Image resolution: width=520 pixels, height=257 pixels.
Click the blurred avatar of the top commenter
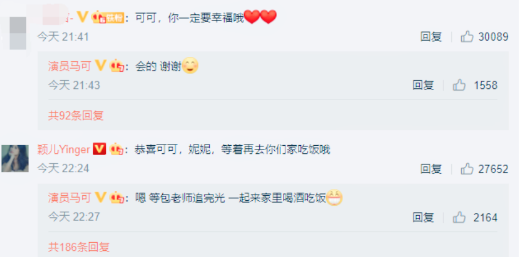point(18,33)
